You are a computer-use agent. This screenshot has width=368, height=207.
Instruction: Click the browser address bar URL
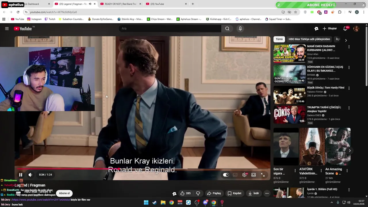coord(53,12)
